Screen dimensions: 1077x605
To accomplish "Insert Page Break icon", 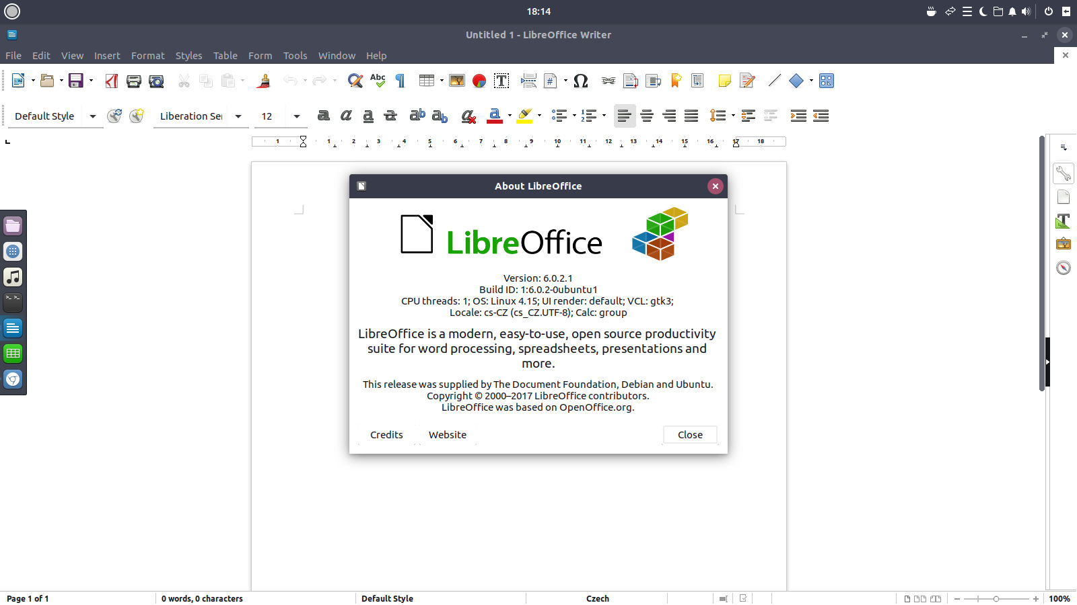I will coord(528,81).
